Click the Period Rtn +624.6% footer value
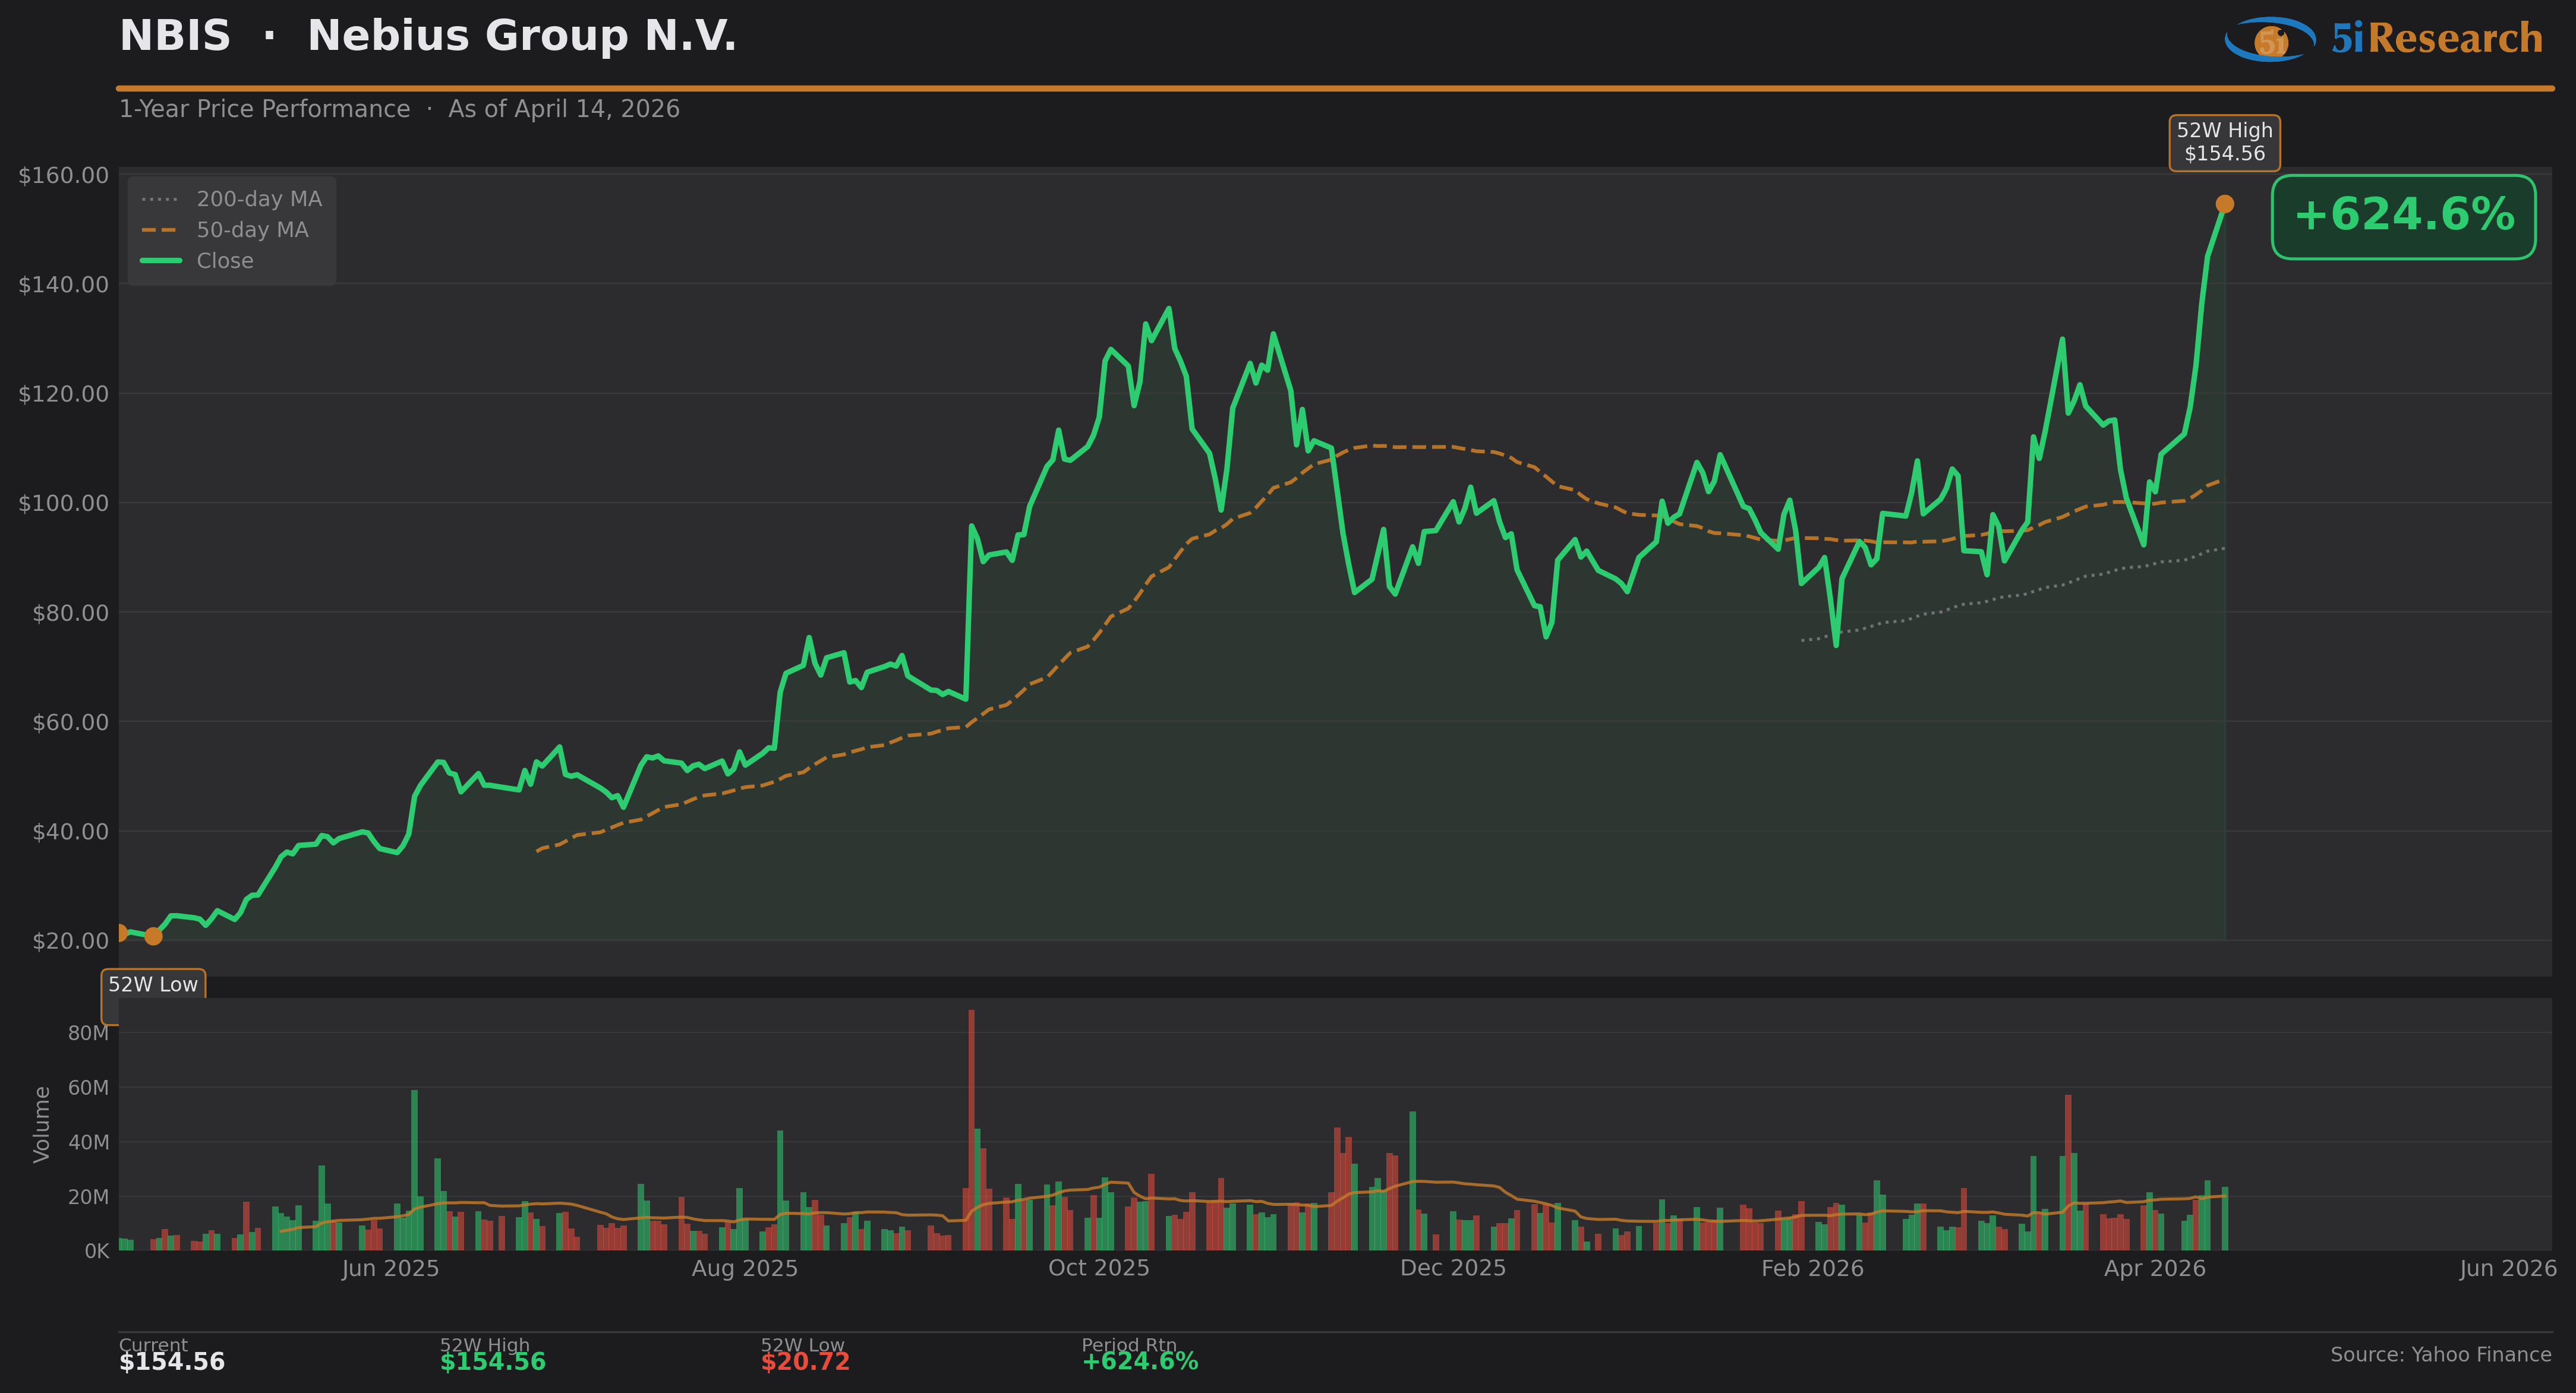This screenshot has height=1393, width=2576. tap(1140, 1362)
